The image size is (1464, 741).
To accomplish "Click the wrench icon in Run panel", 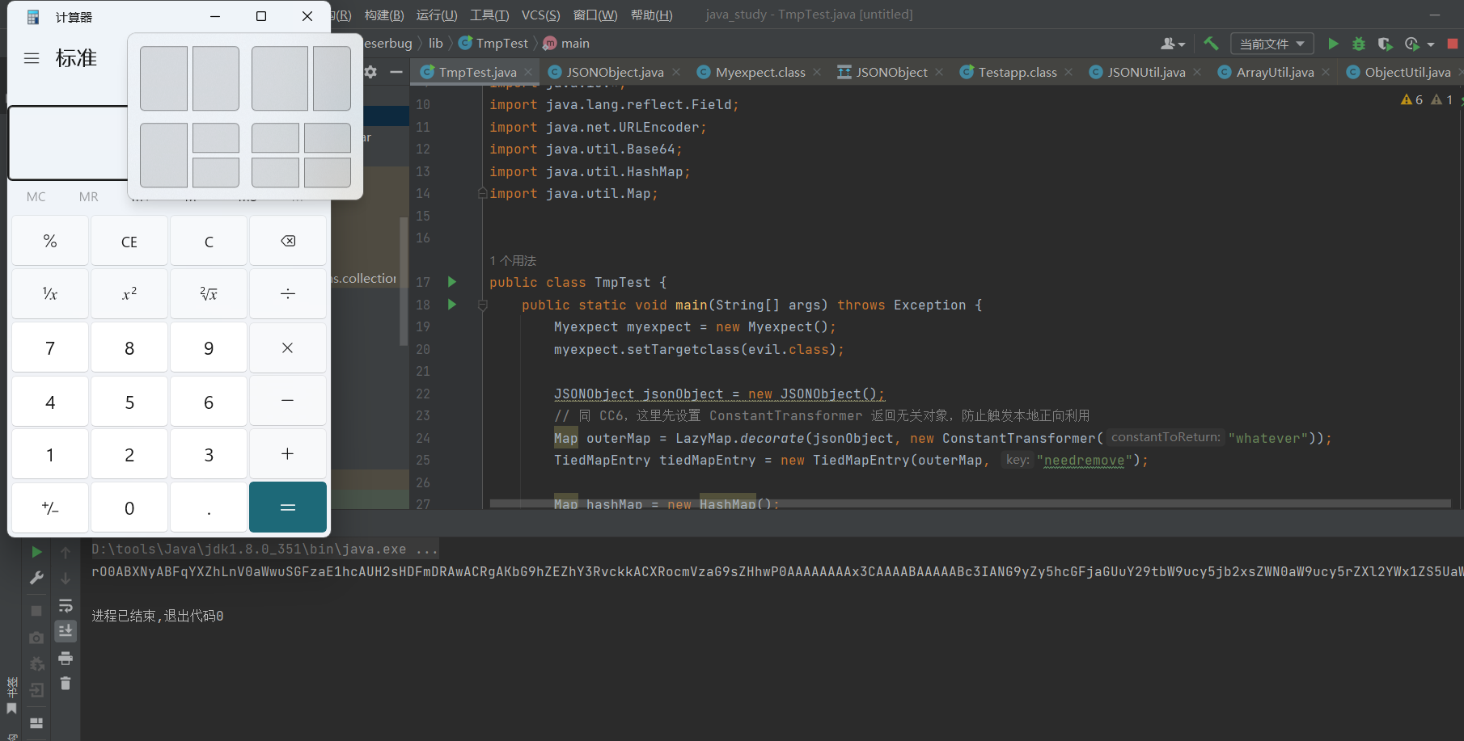I will (x=36, y=578).
